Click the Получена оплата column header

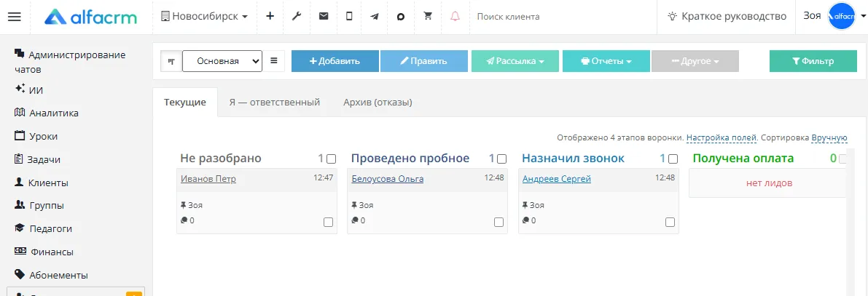pos(743,159)
